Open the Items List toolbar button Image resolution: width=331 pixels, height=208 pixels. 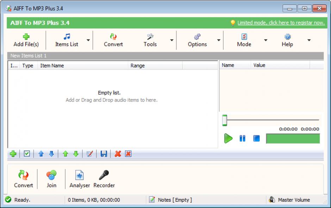click(67, 40)
